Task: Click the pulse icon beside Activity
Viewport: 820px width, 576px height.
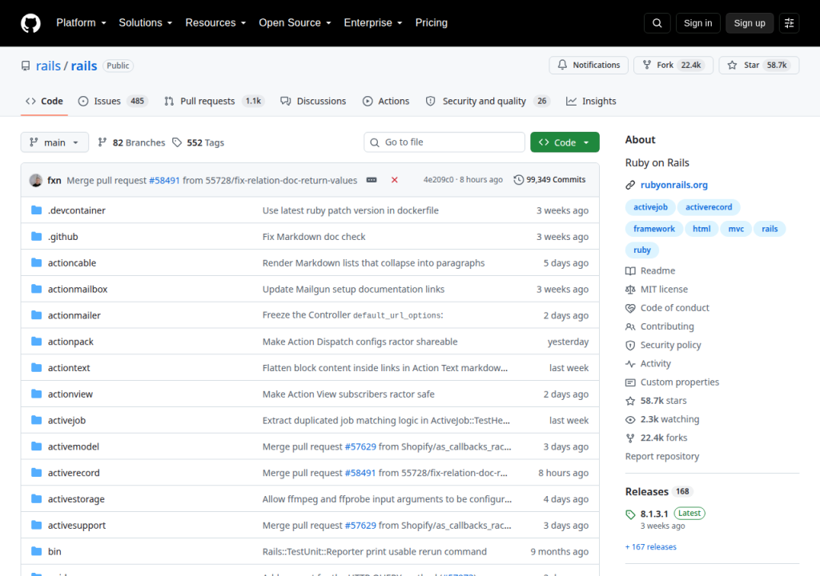Action: [x=630, y=364]
